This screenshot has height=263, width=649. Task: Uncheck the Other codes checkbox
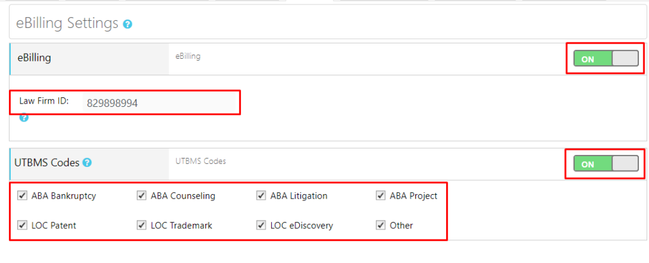point(380,225)
